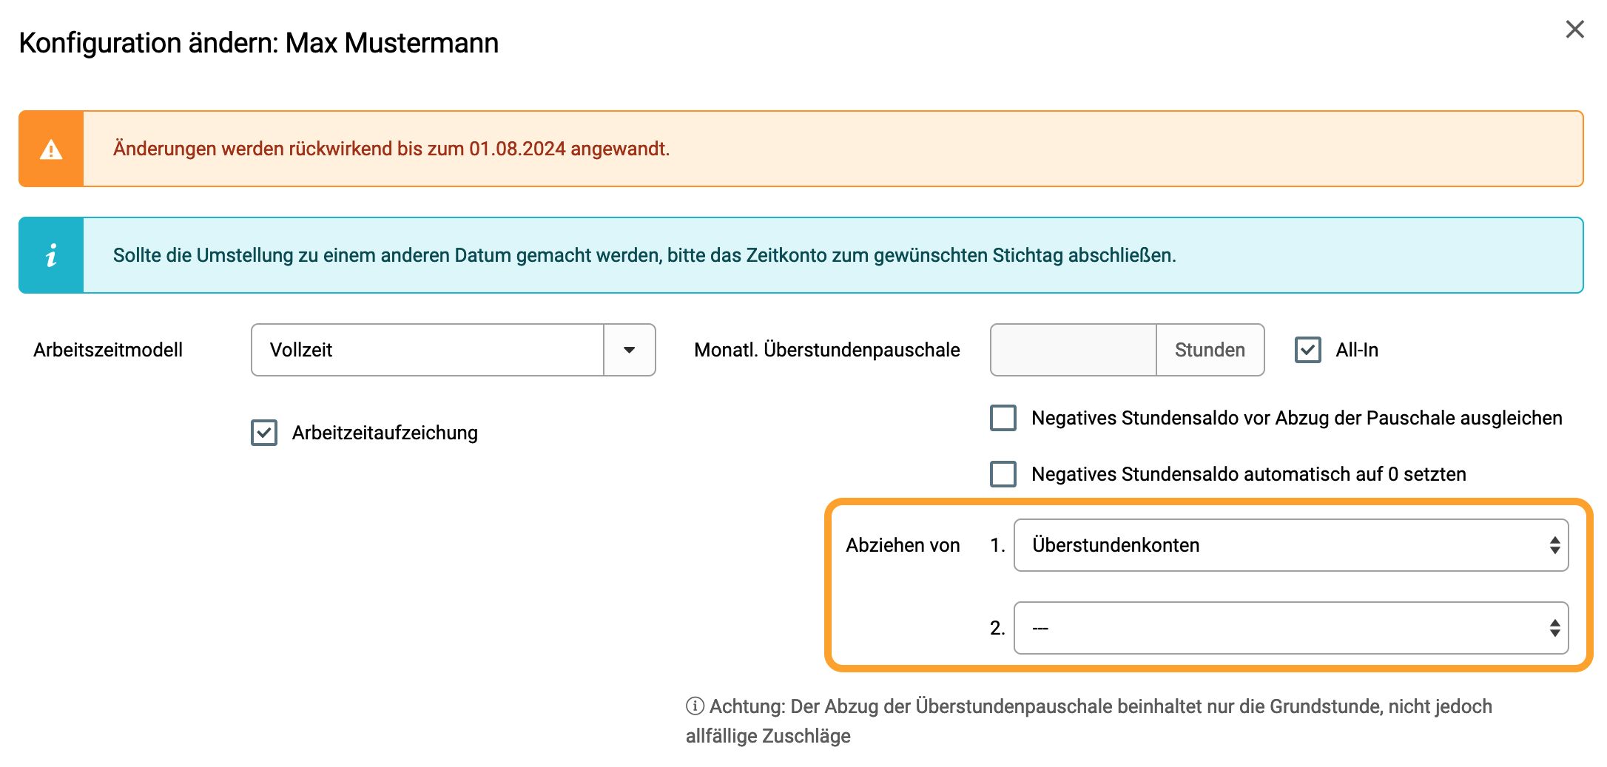The height and width of the screenshot is (767, 1607).
Task: Click the Arbeitszeitmodell label
Action: point(108,350)
